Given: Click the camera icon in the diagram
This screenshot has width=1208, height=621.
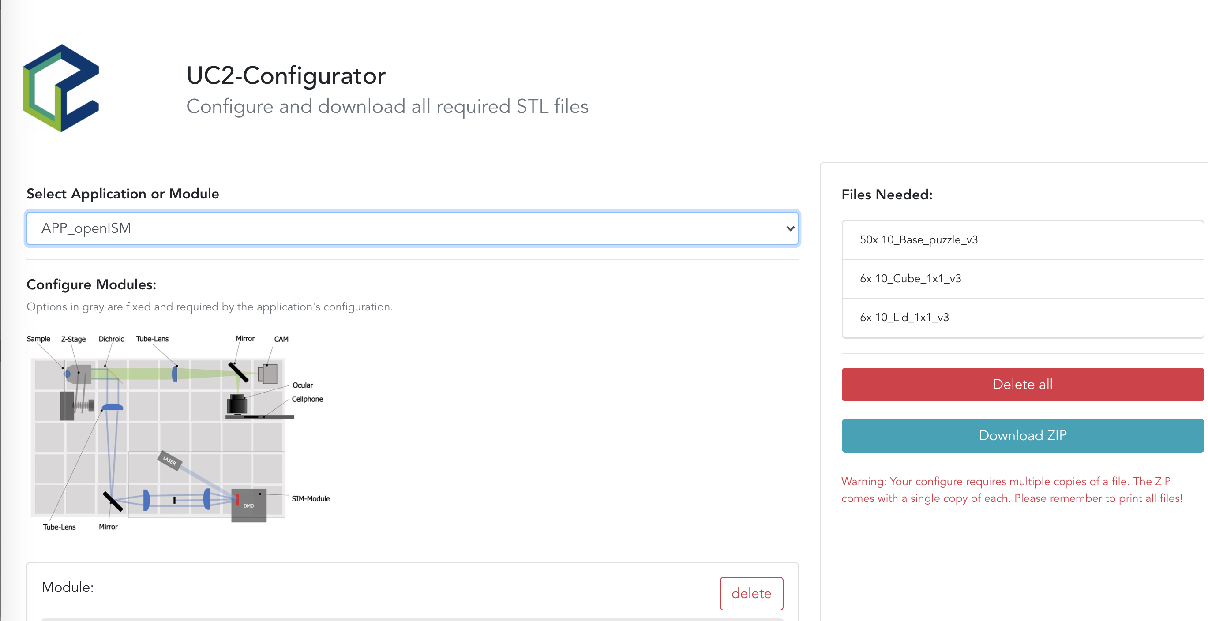Looking at the screenshot, I should [268, 374].
